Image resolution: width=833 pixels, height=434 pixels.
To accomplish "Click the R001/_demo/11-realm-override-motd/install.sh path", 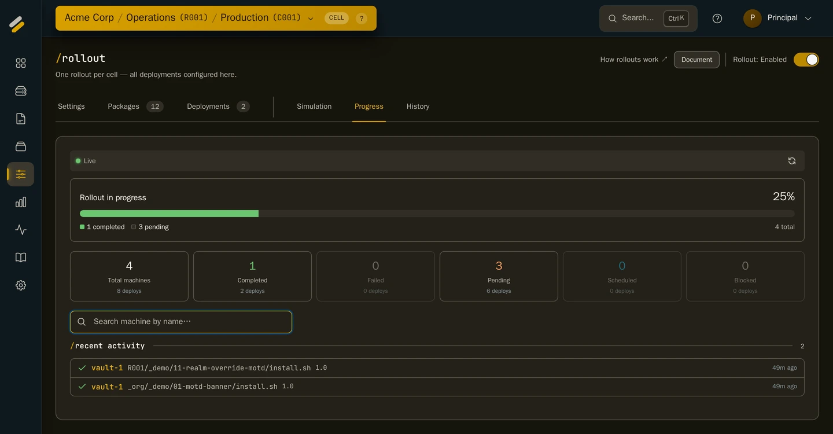I will [219, 368].
